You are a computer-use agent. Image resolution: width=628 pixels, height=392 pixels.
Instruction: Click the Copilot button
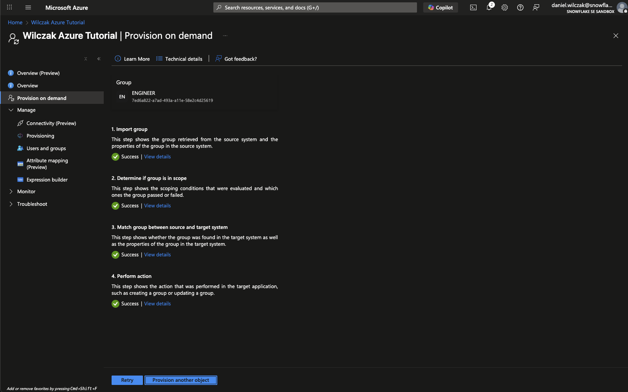click(440, 7)
